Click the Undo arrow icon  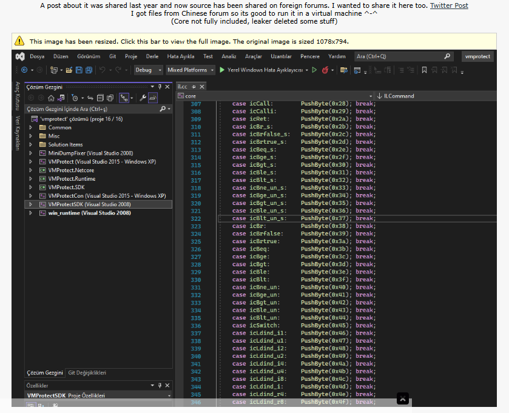[103, 70]
